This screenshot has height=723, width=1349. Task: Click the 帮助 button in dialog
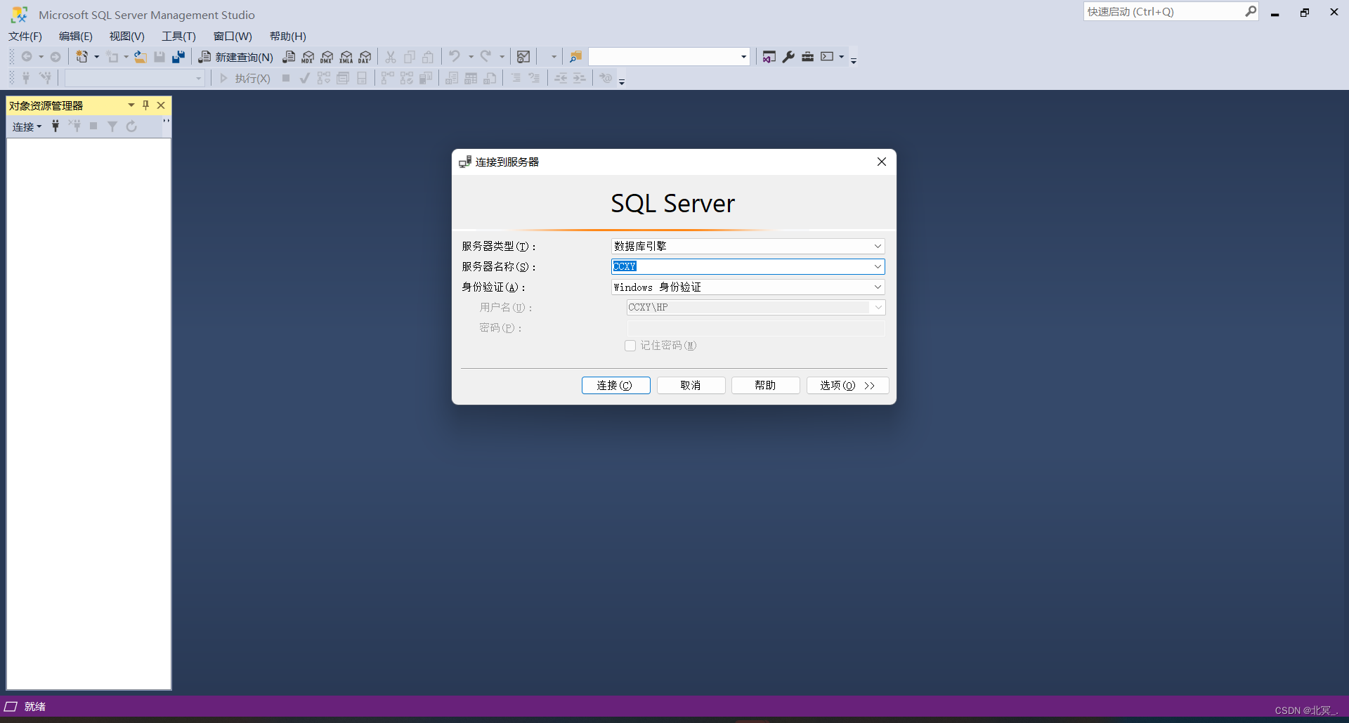765,386
